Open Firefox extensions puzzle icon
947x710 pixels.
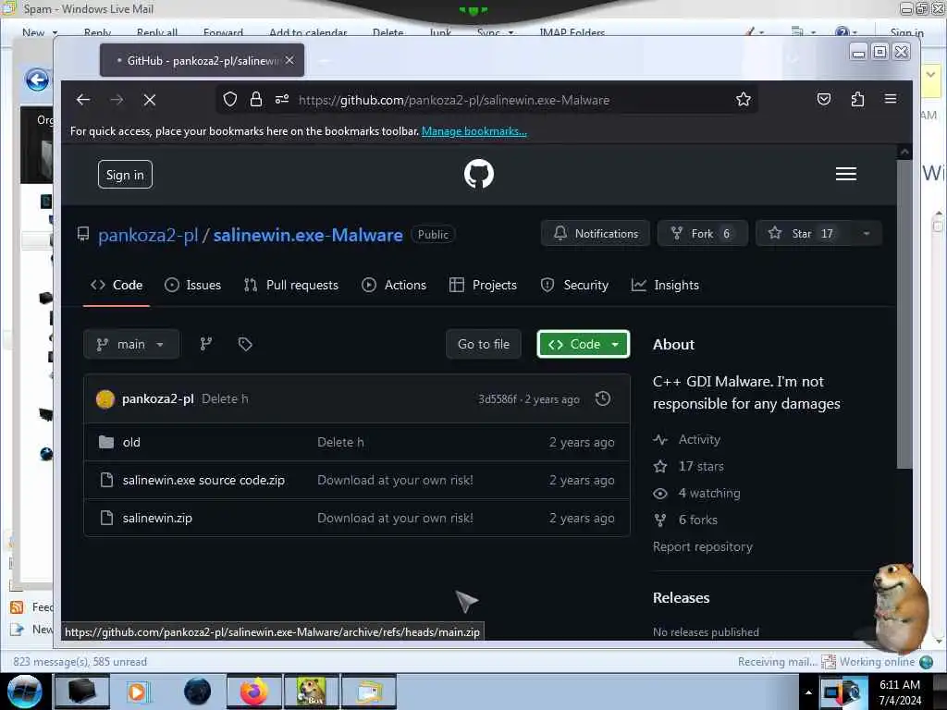coord(857,99)
